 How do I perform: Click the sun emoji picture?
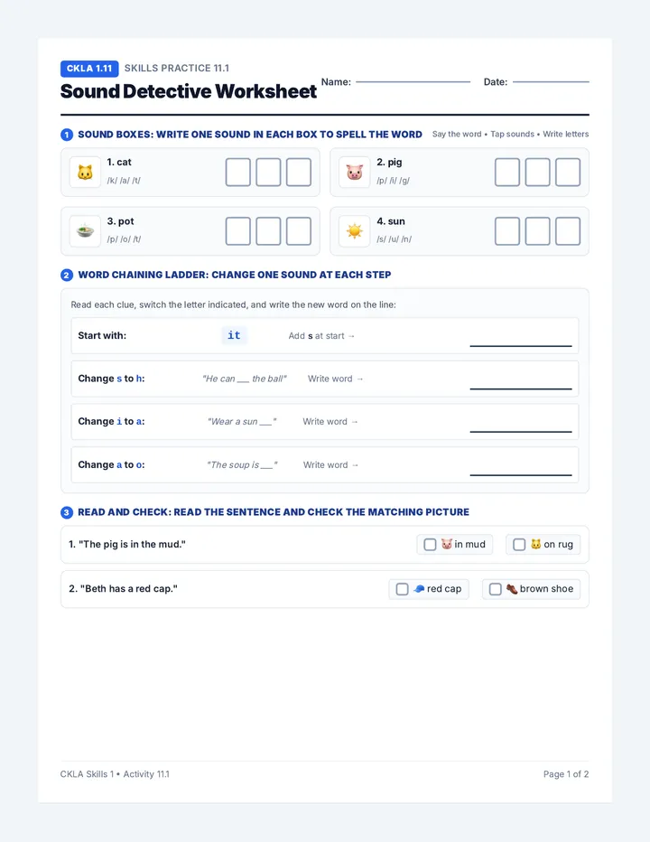pyautogui.click(x=355, y=231)
